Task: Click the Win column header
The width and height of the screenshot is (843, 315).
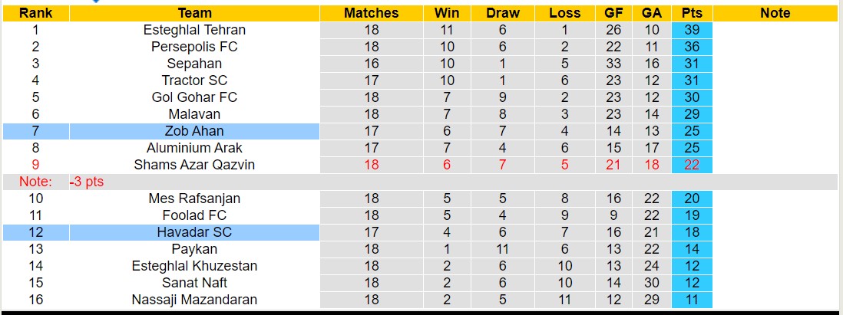Action: pos(447,13)
